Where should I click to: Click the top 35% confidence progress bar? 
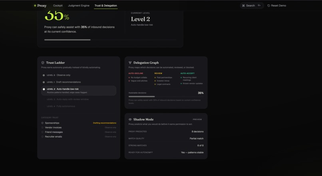(x=110, y=40)
